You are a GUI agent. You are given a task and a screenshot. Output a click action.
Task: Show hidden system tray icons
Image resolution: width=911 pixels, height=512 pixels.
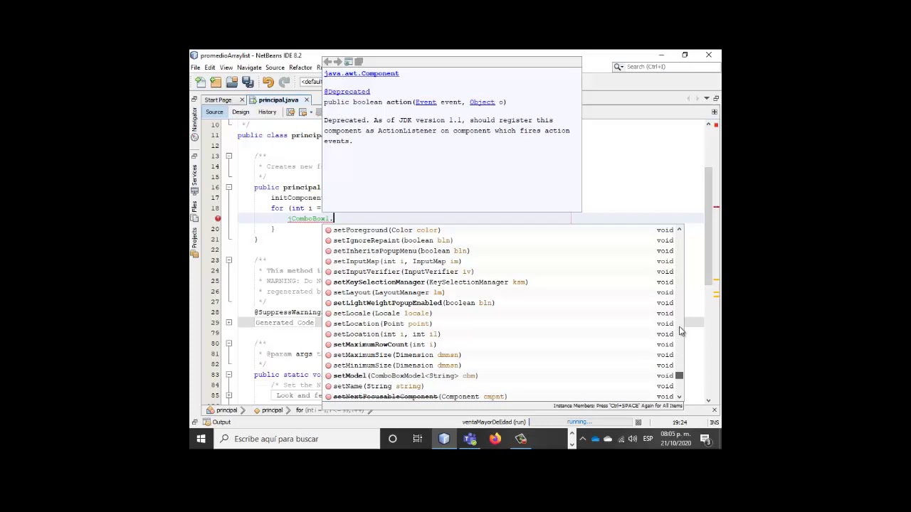click(x=582, y=439)
